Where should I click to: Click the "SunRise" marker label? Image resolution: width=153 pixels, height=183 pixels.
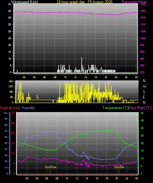51,167
